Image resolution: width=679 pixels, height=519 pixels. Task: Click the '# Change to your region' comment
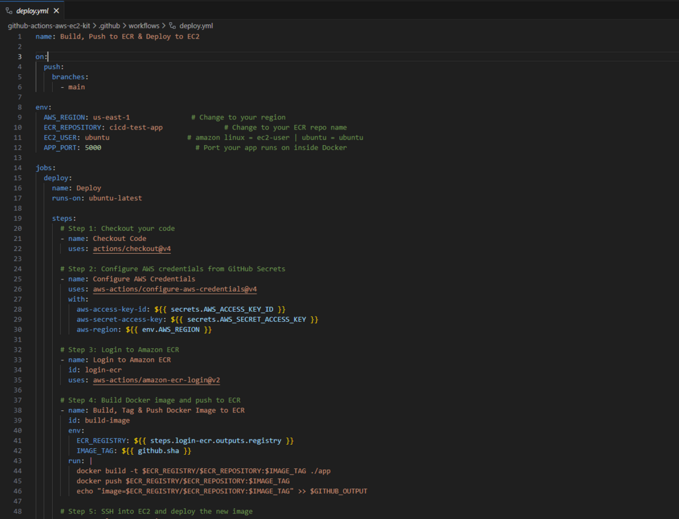[x=238, y=117]
